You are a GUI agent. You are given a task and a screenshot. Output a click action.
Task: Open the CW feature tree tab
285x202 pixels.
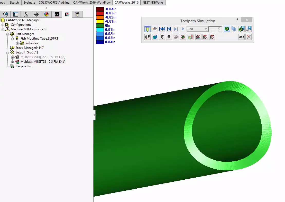pyautogui.click(x=57, y=14)
